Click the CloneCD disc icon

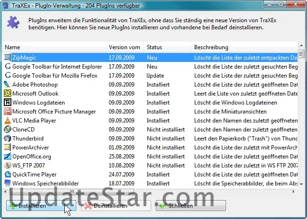pyautogui.click(x=8, y=130)
